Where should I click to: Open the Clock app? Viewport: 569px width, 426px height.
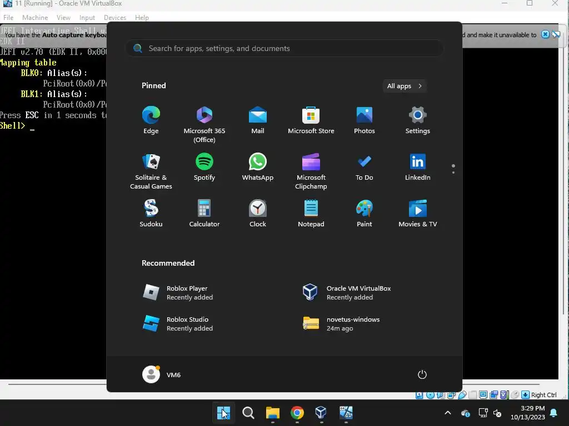(258, 214)
